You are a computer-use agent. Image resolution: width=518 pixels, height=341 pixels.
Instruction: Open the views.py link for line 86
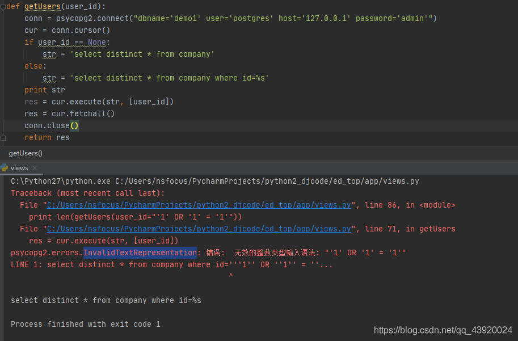click(x=199, y=205)
